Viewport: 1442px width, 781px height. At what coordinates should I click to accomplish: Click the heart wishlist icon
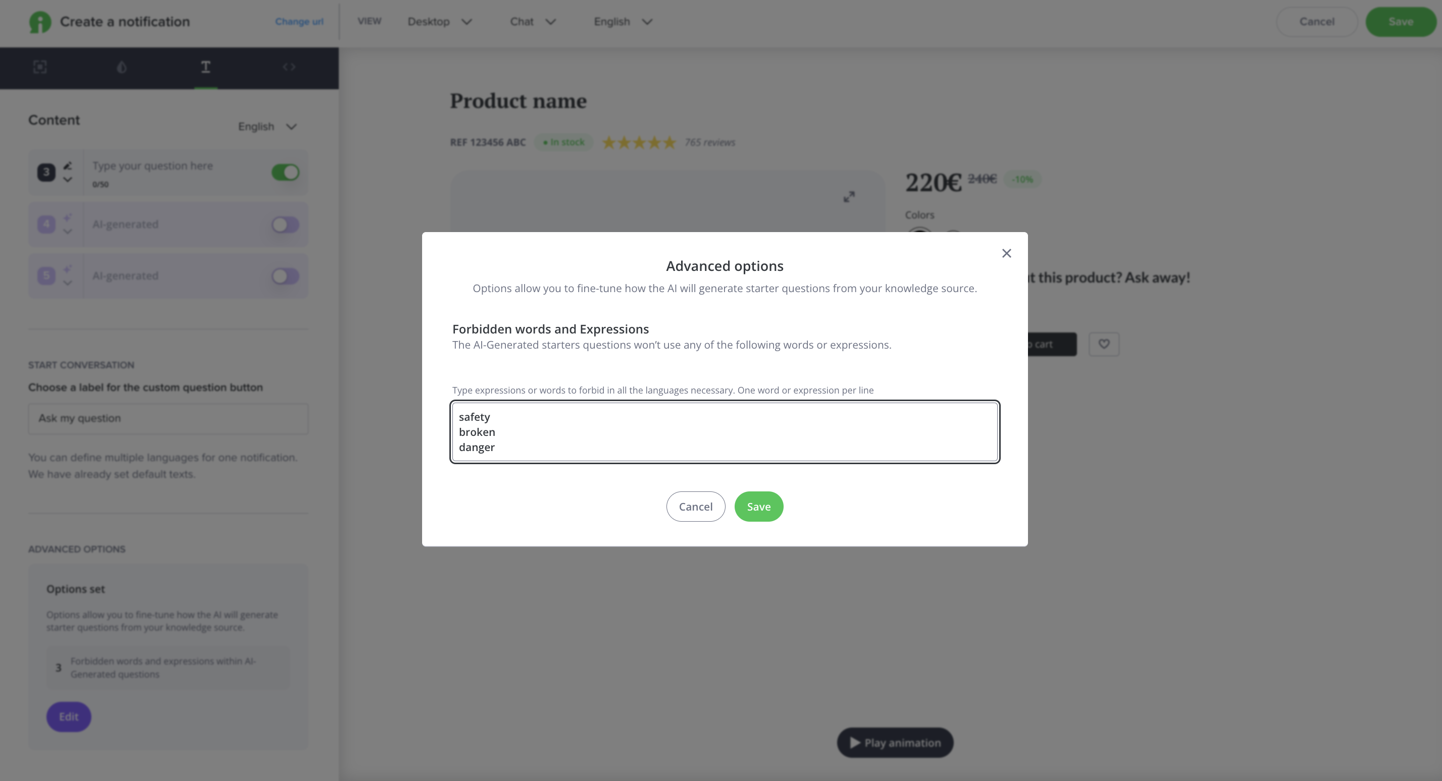(1103, 344)
